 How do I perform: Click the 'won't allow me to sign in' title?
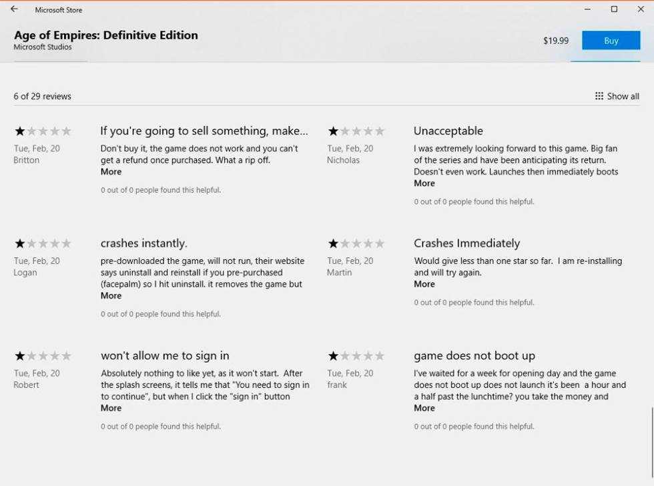click(x=165, y=356)
